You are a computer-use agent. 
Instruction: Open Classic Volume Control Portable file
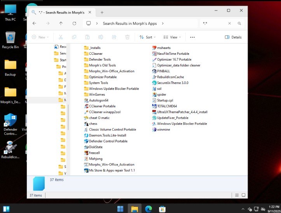click(x=110, y=129)
